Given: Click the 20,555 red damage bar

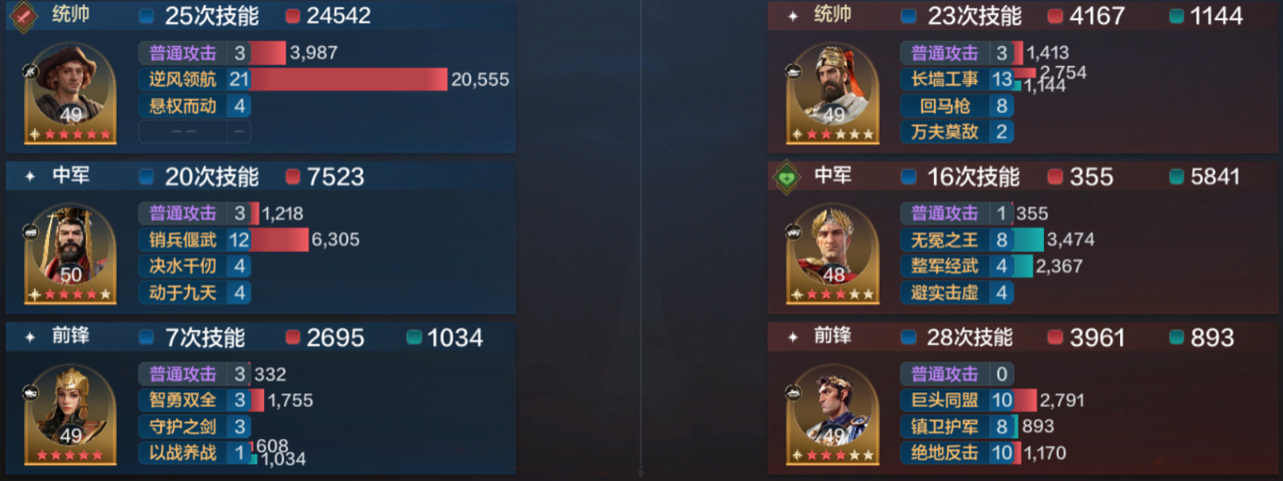Looking at the screenshot, I should tap(350, 79).
